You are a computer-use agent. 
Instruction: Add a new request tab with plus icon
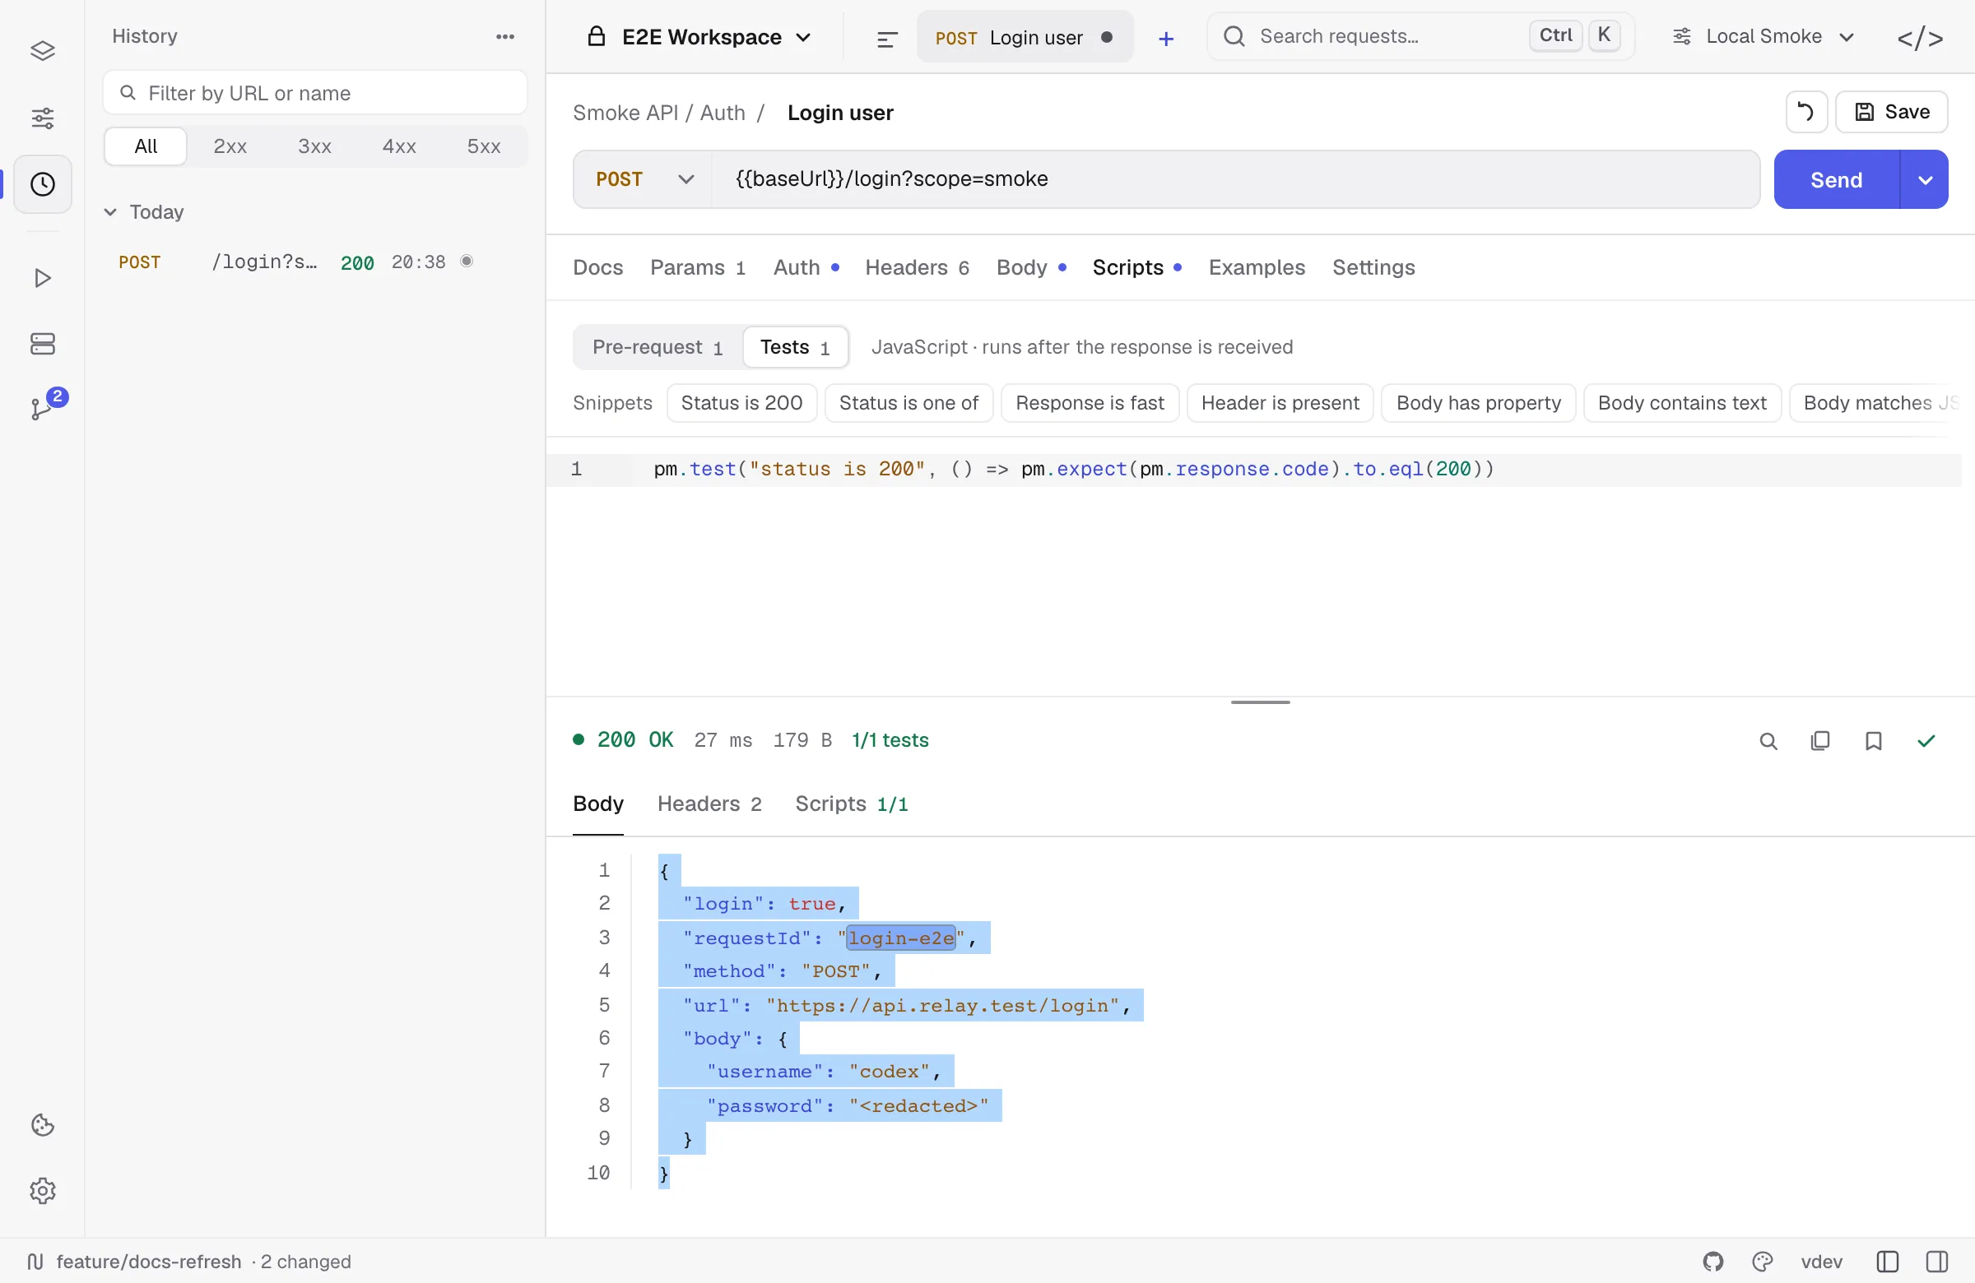(1166, 38)
